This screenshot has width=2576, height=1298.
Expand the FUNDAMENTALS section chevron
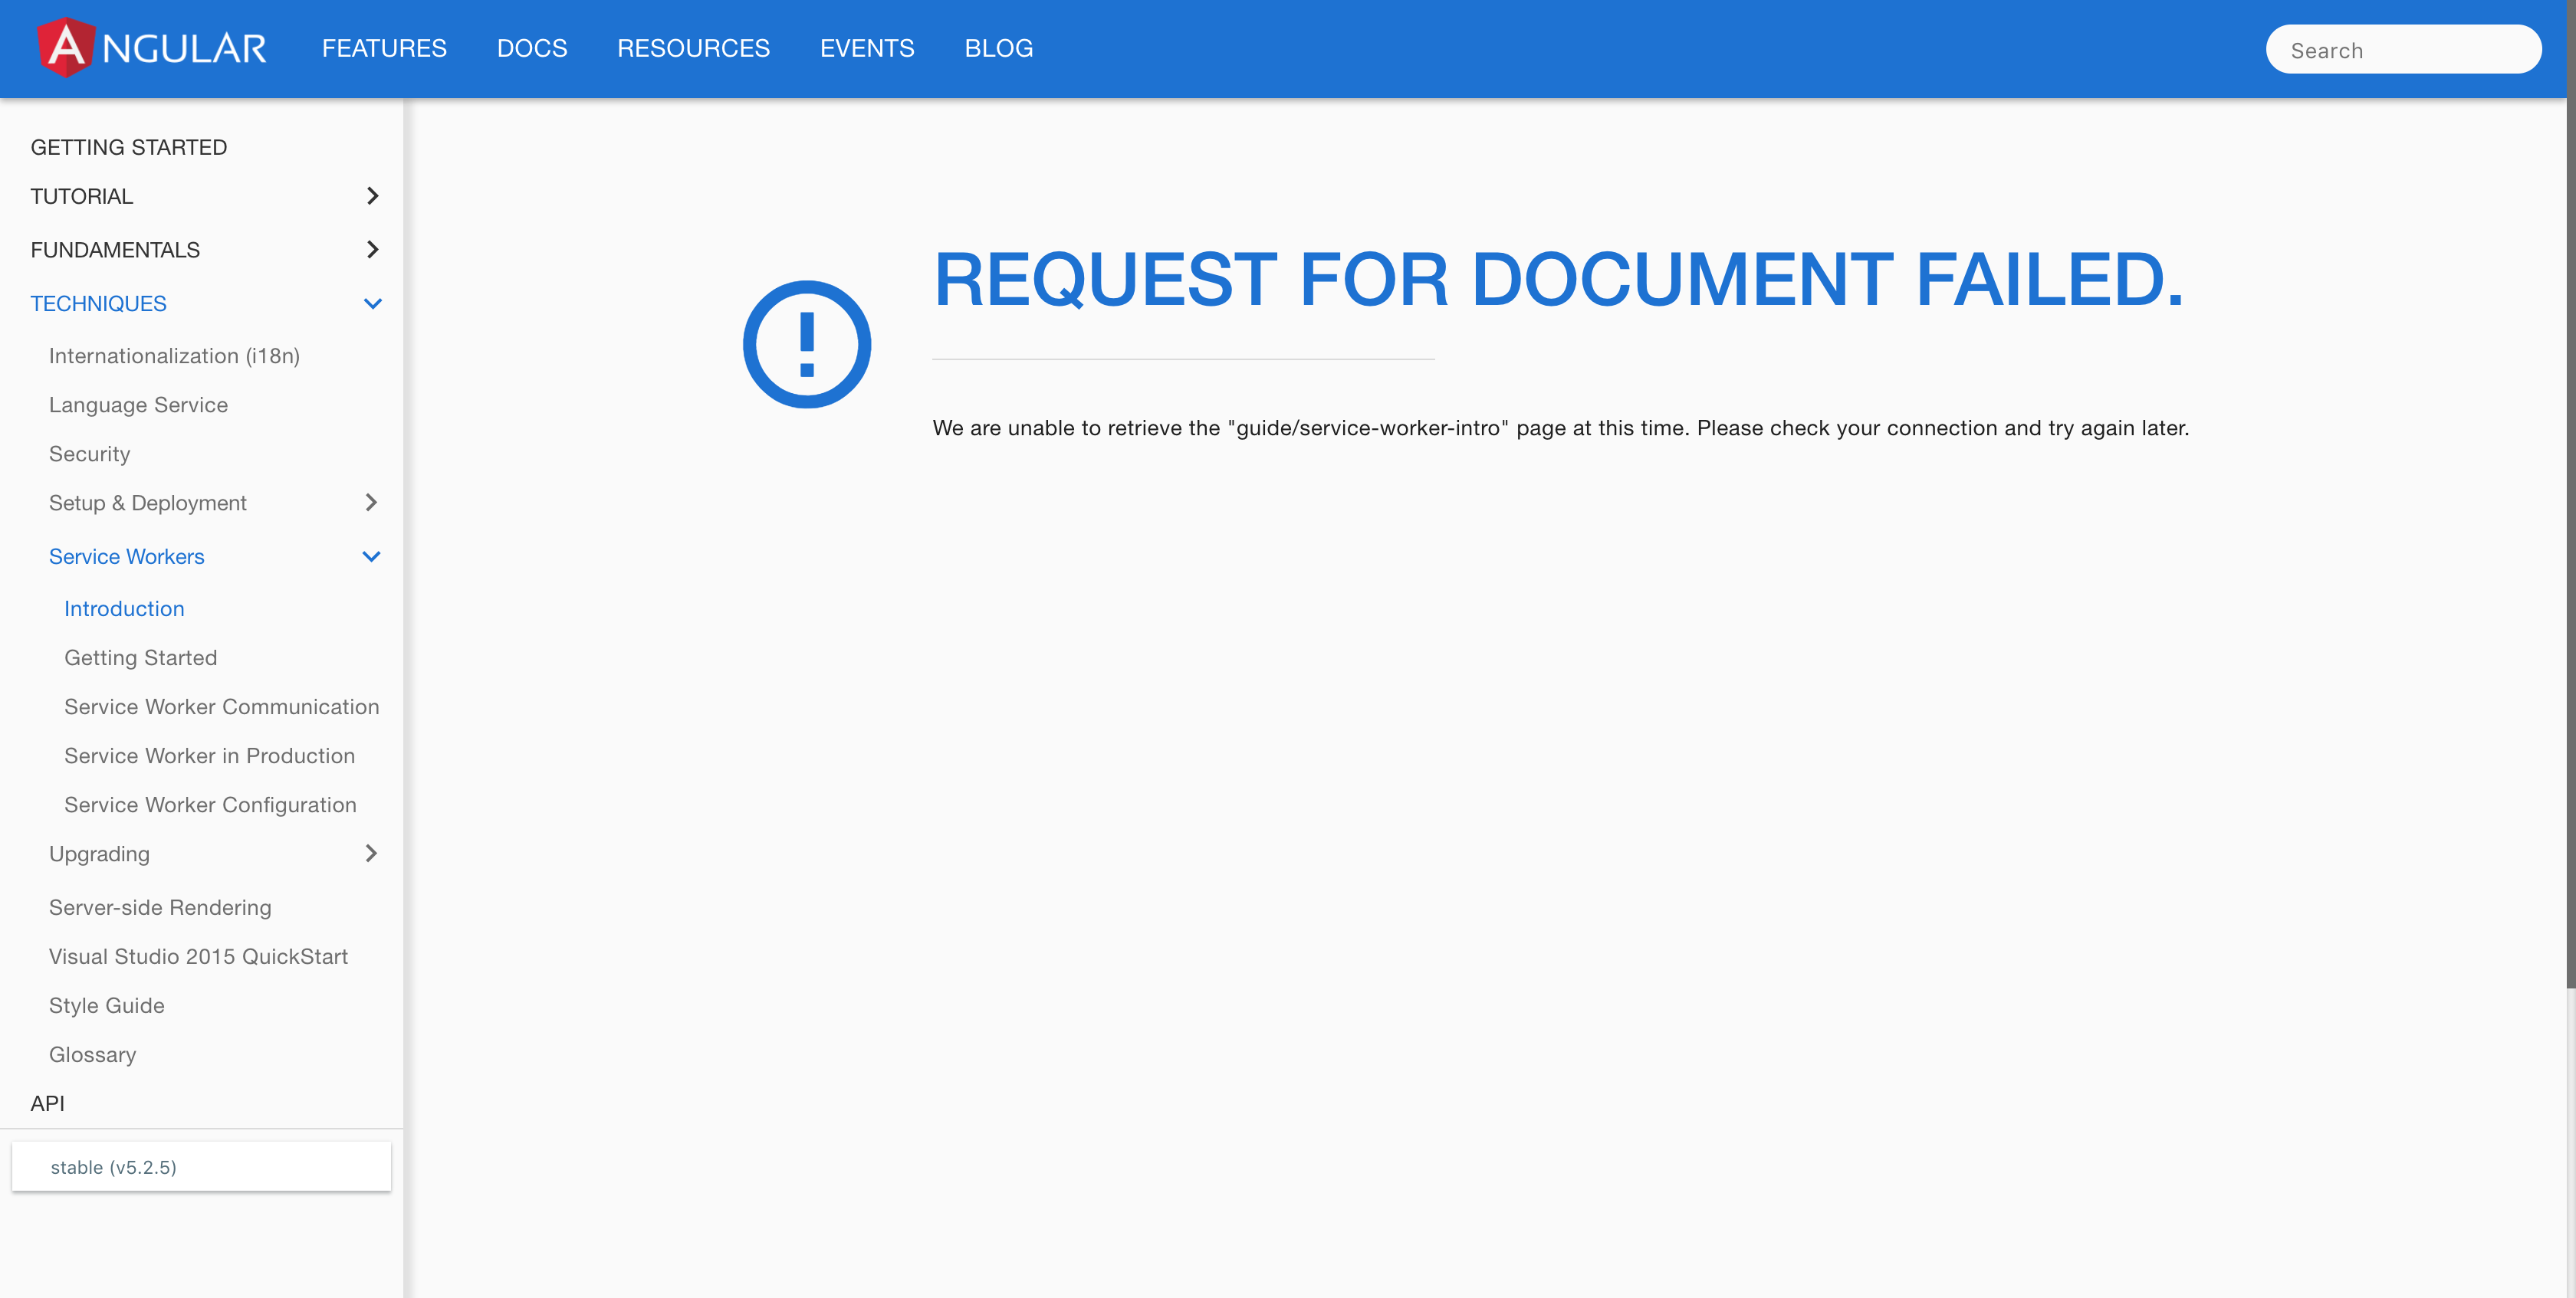[371, 249]
